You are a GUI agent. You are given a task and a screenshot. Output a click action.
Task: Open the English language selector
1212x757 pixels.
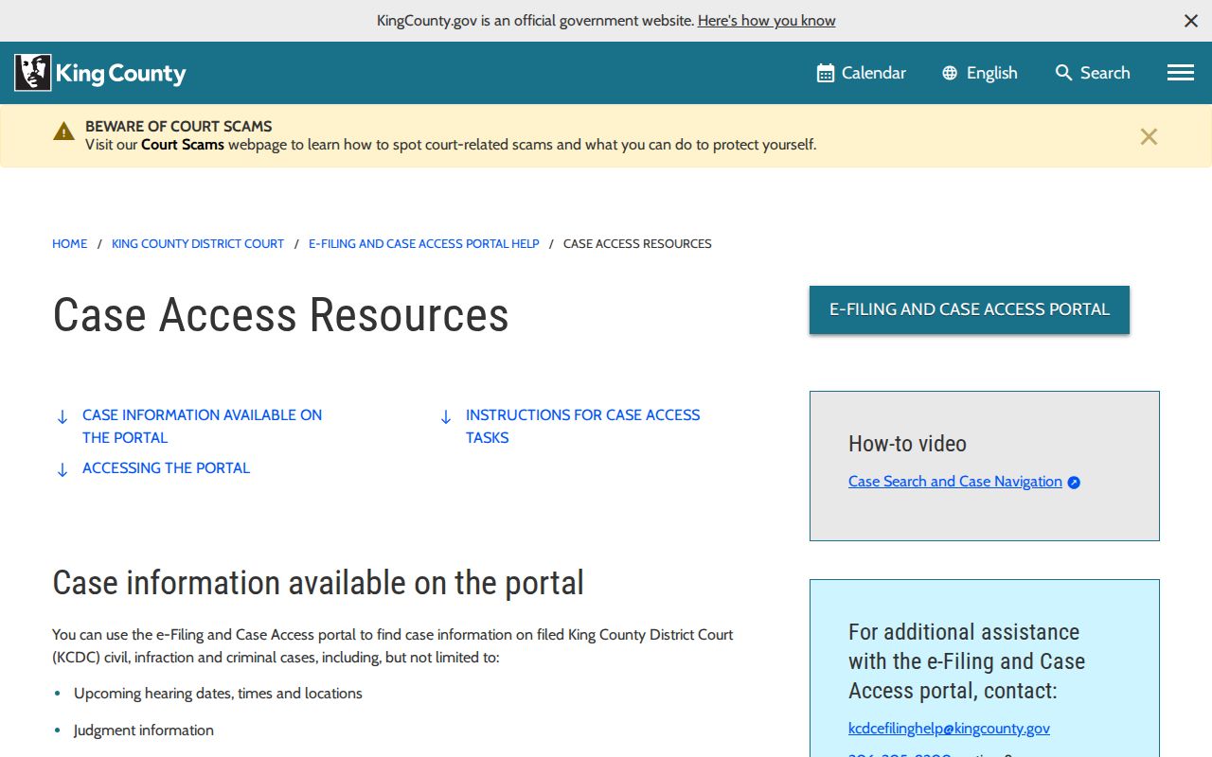tap(980, 73)
